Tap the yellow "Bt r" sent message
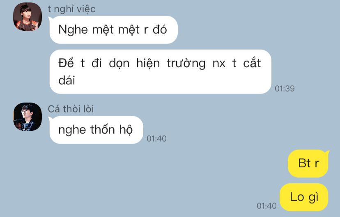Image resolution: width=340 pixels, height=217 pixels. tap(308, 164)
